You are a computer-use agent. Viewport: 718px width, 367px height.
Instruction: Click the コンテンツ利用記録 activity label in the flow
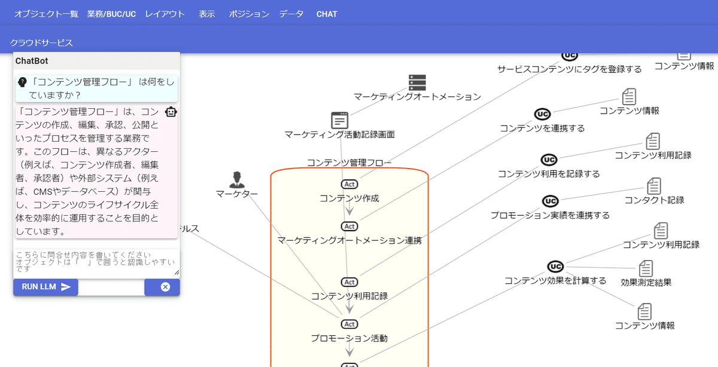[349, 296]
